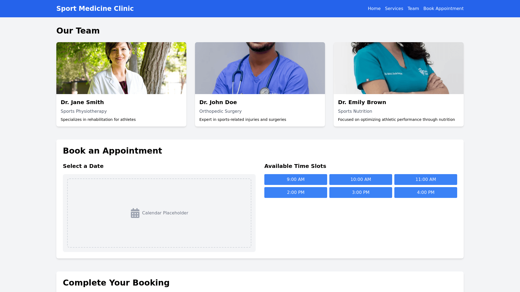
Task: Click Dr. Emily Brown's photo
Action: tap(398, 68)
